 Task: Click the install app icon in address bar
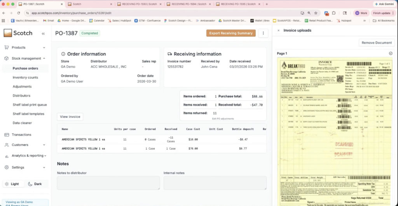(x=302, y=13)
